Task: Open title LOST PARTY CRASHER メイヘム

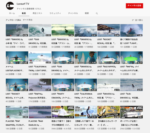Action: (x=61, y=96)
